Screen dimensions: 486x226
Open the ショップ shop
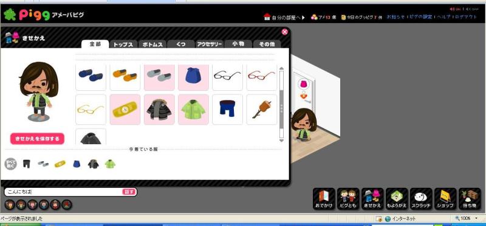click(445, 199)
